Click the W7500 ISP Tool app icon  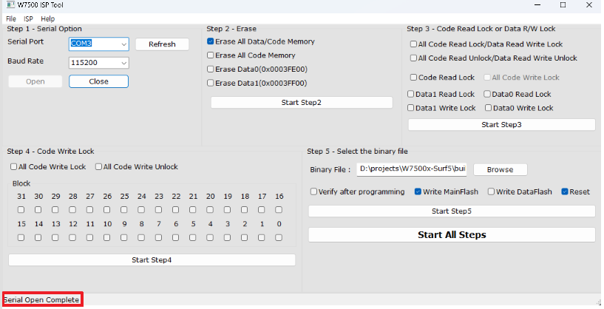(10, 4)
